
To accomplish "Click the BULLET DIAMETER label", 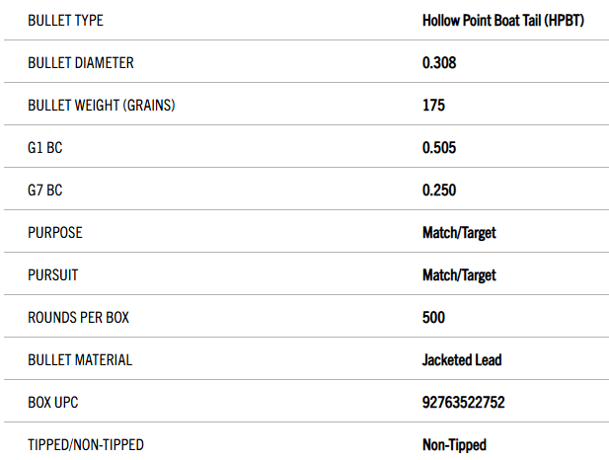I will tap(81, 62).
